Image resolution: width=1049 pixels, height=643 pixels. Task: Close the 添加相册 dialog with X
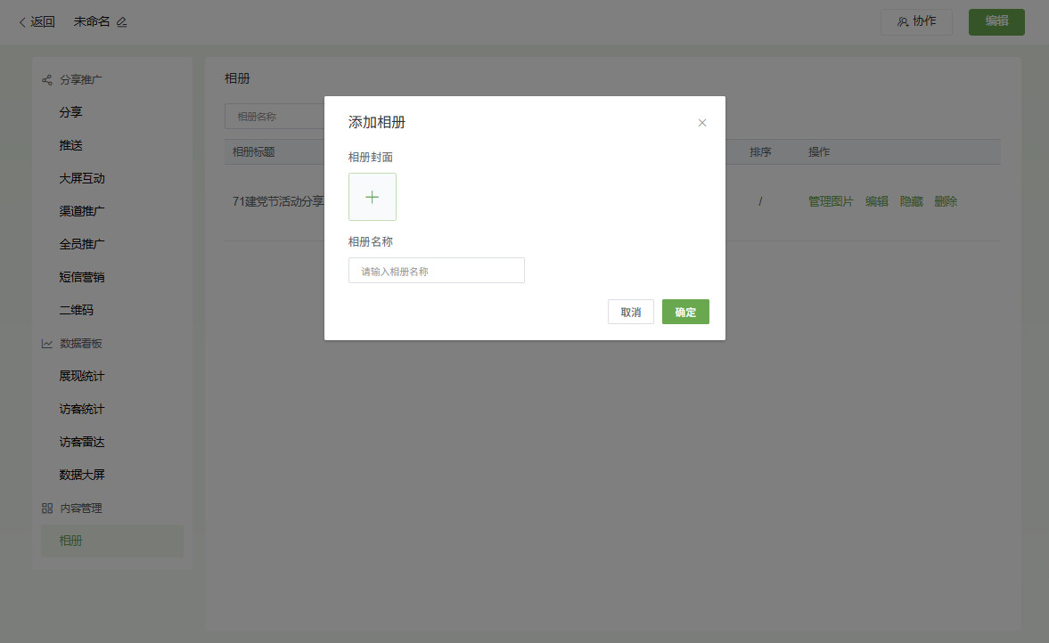pos(702,123)
